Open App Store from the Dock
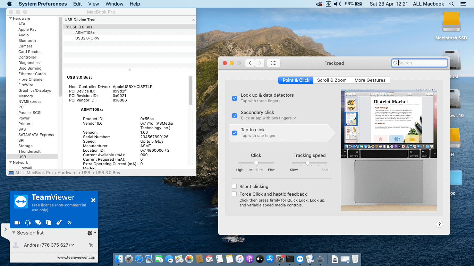 tap(270, 259)
